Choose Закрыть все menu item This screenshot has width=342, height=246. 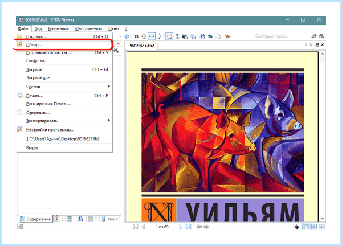tap(64, 78)
